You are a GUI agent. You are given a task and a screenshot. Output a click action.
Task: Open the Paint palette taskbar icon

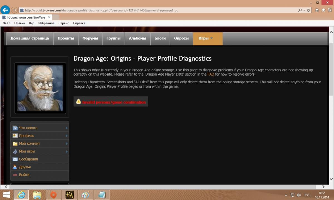click(x=86, y=195)
